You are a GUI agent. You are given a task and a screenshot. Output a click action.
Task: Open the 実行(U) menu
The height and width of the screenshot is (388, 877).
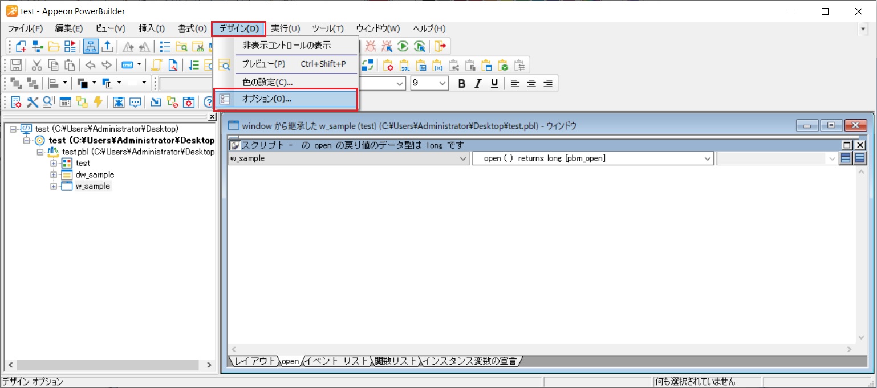[286, 28]
